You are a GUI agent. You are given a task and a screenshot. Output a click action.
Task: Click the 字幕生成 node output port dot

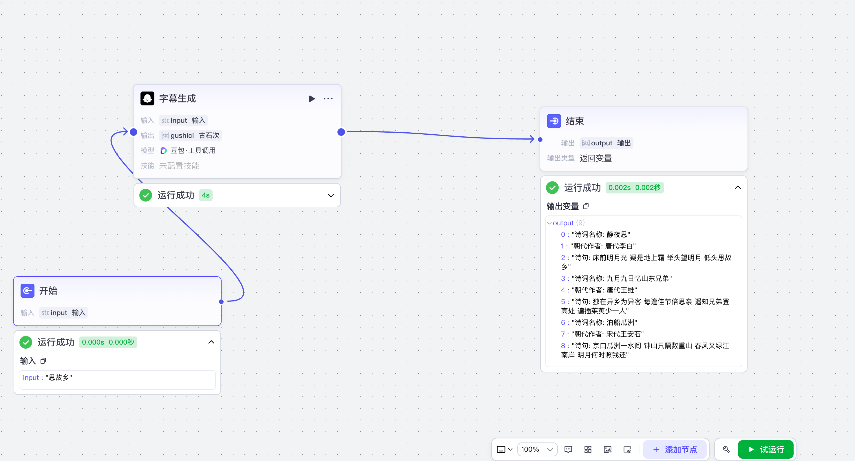(x=341, y=132)
